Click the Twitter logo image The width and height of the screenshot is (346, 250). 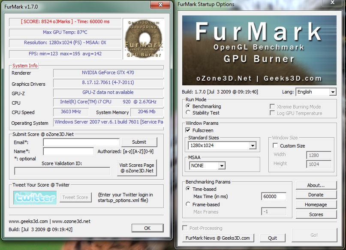(35, 198)
